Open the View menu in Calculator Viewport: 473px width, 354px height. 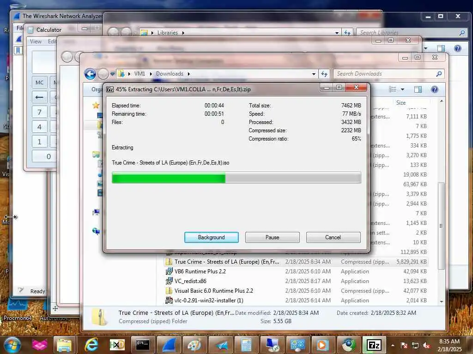[36, 41]
